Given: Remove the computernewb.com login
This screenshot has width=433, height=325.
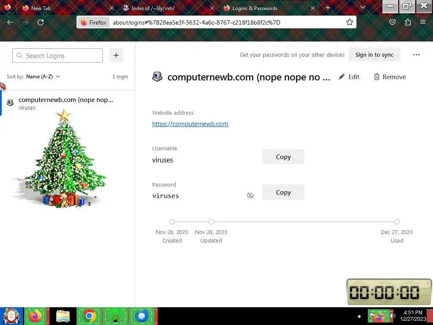Looking at the screenshot, I should (x=389, y=77).
